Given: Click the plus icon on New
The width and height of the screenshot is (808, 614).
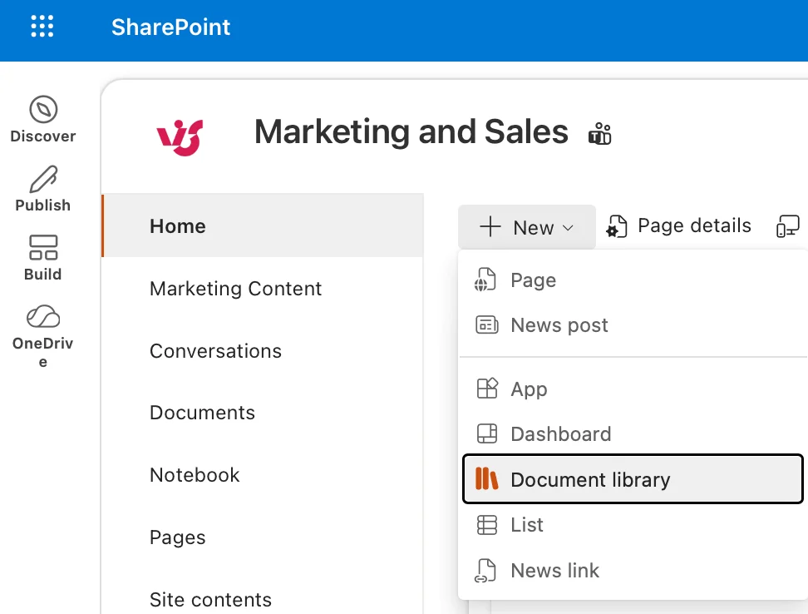Looking at the screenshot, I should tap(490, 226).
